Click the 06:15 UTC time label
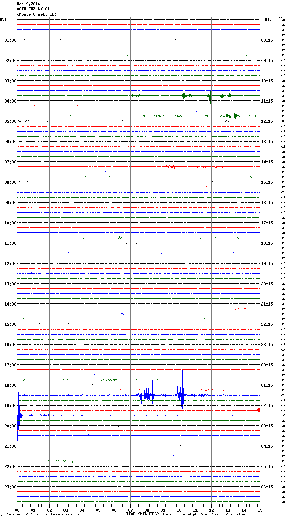Screen dimensions: 287x519 tap(267, 487)
